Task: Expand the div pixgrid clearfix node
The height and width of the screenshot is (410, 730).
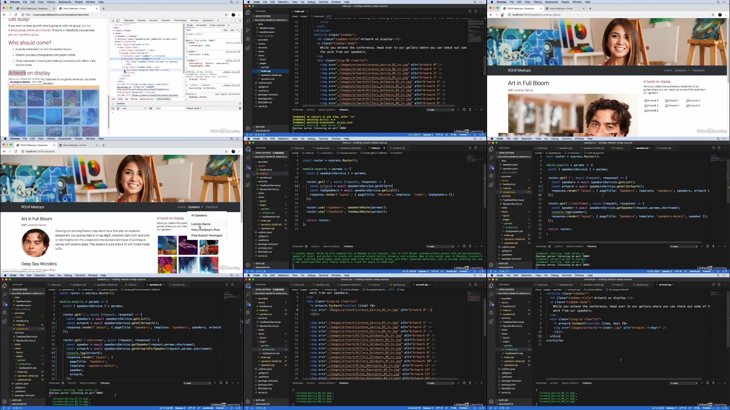Action: point(125,70)
